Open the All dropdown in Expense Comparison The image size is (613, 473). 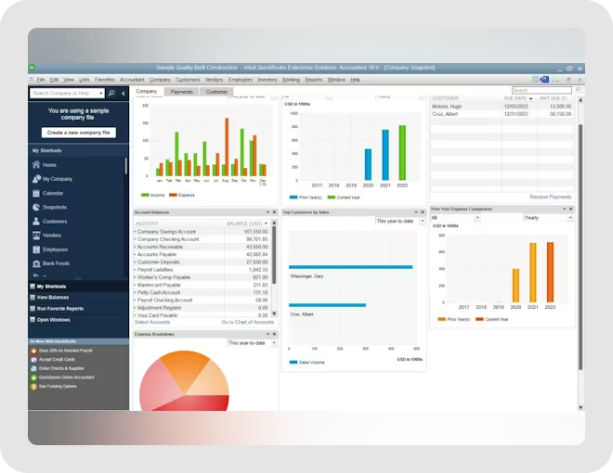click(x=455, y=218)
